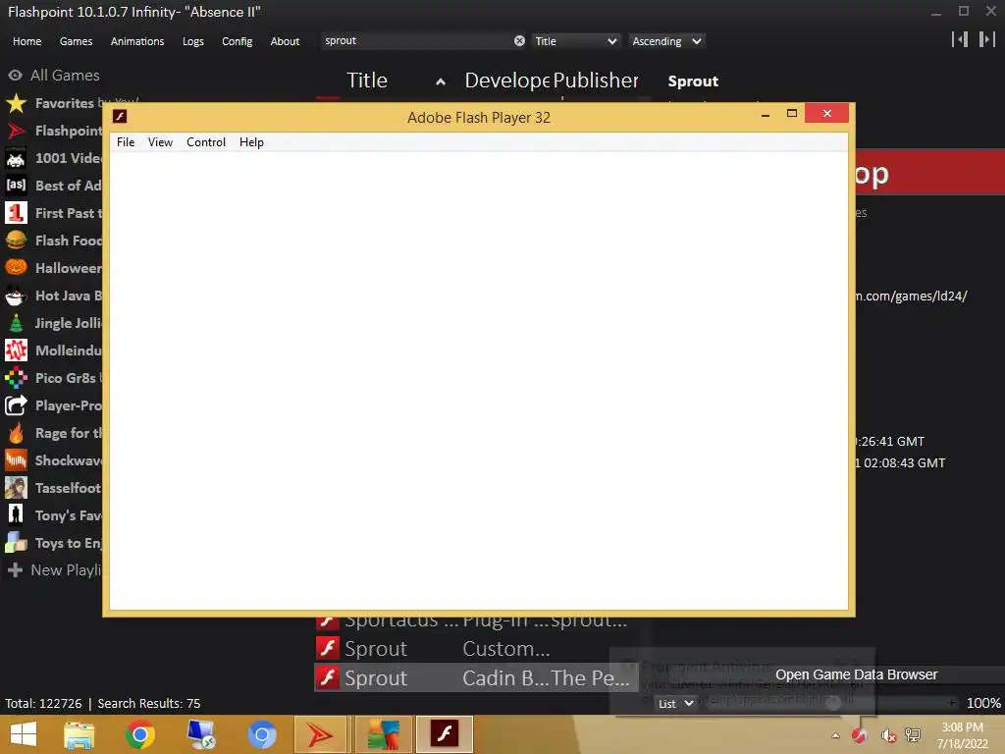Open Flash Player Help menu
1005x754 pixels.
[x=251, y=142]
